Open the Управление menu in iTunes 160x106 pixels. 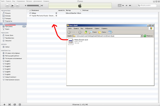click(x=20, y=1)
